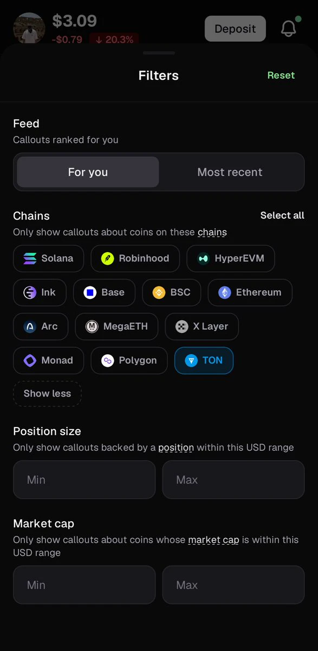Toggle the Solana chain filter
The image size is (318, 651).
tap(48, 258)
